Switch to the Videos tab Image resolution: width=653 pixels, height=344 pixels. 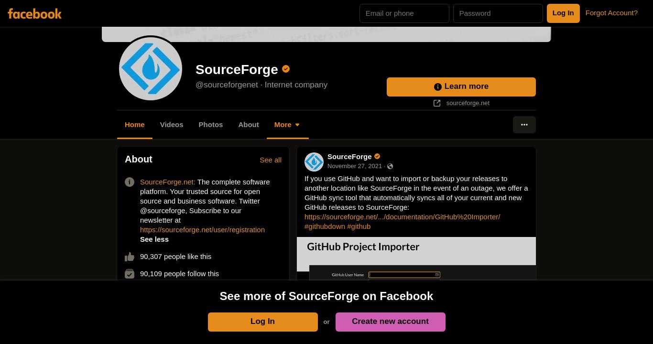click(172, 125)
